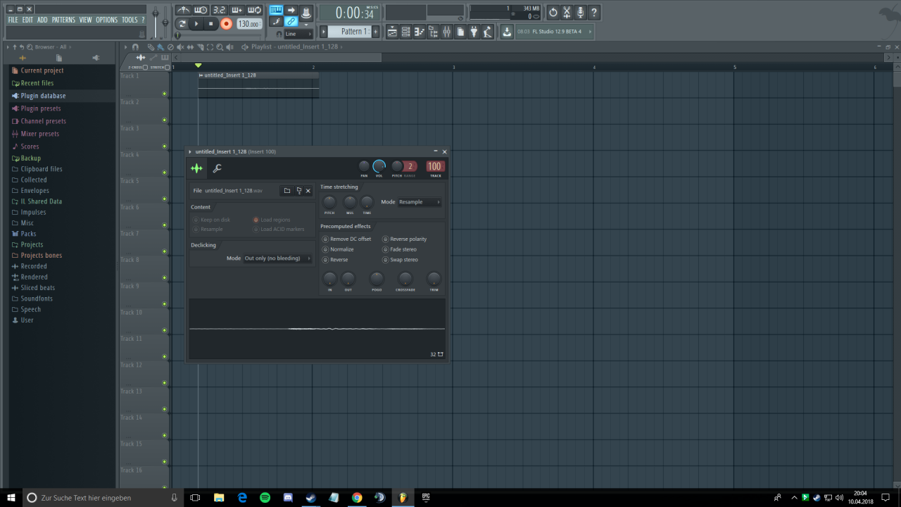Open audio editor scissors icon
Viewport: 901px width, 507px height.
tap(567, 13)
